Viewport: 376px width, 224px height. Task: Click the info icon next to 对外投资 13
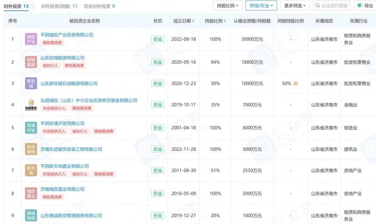click(x=33, y=6)
